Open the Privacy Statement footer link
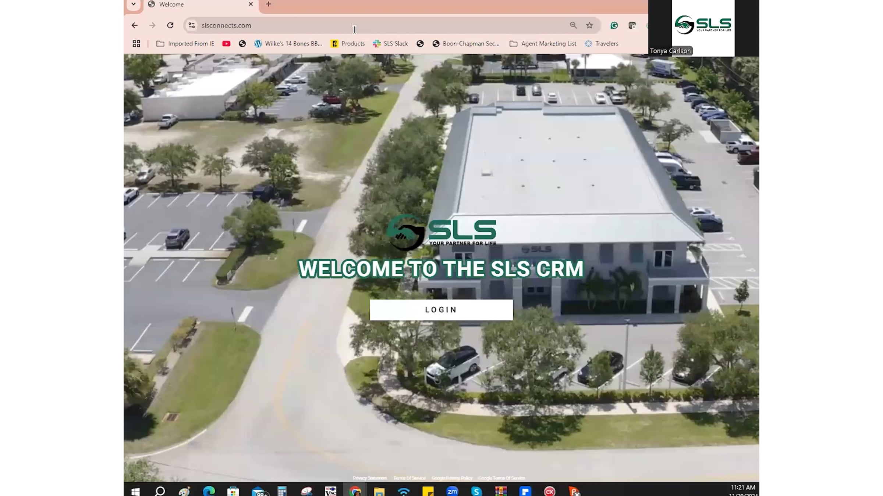Viewport: 883px width, 496px height. pyautogui.click(x=370, y=478)
